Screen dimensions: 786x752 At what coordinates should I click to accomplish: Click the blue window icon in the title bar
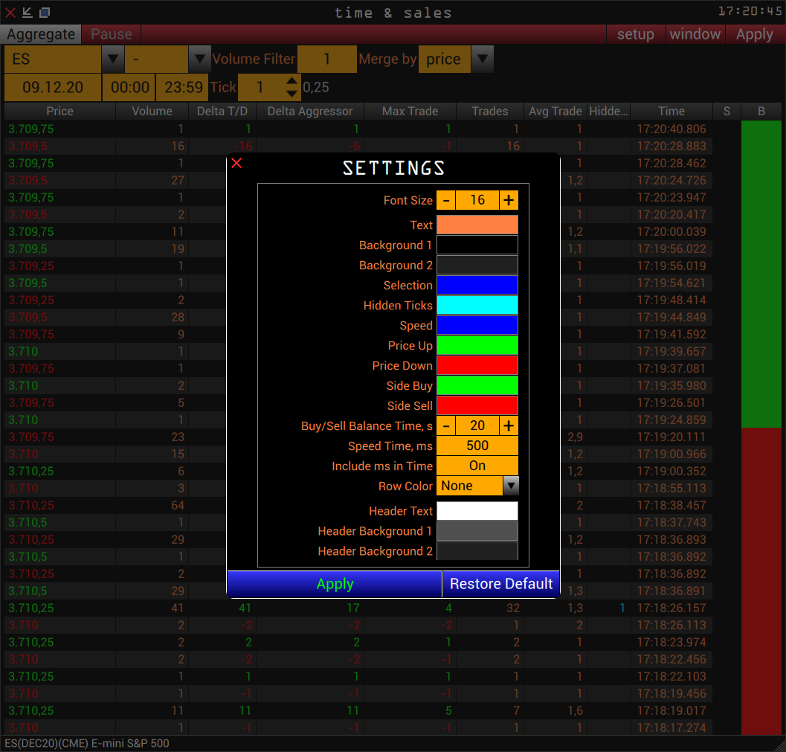pyautogui.click(x=46, y=12)
